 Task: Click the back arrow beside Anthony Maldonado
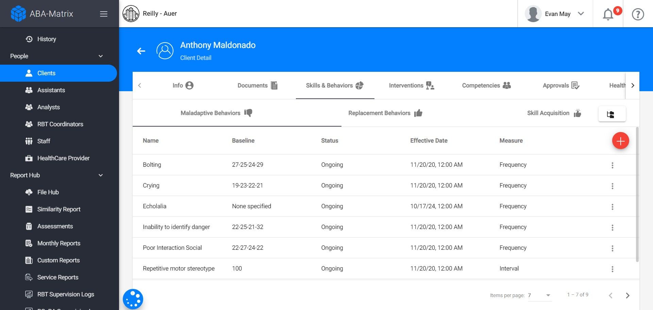point(141,51)
